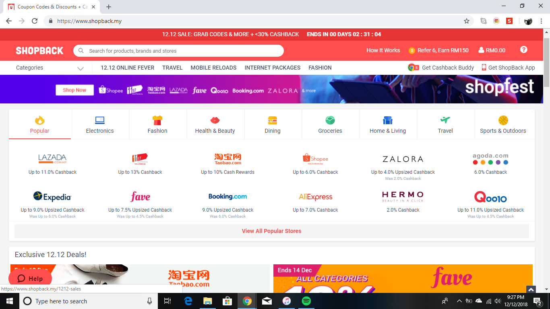Select the Dining category tab
Viewport: 550px width, 309px height.
pos(273,125)
